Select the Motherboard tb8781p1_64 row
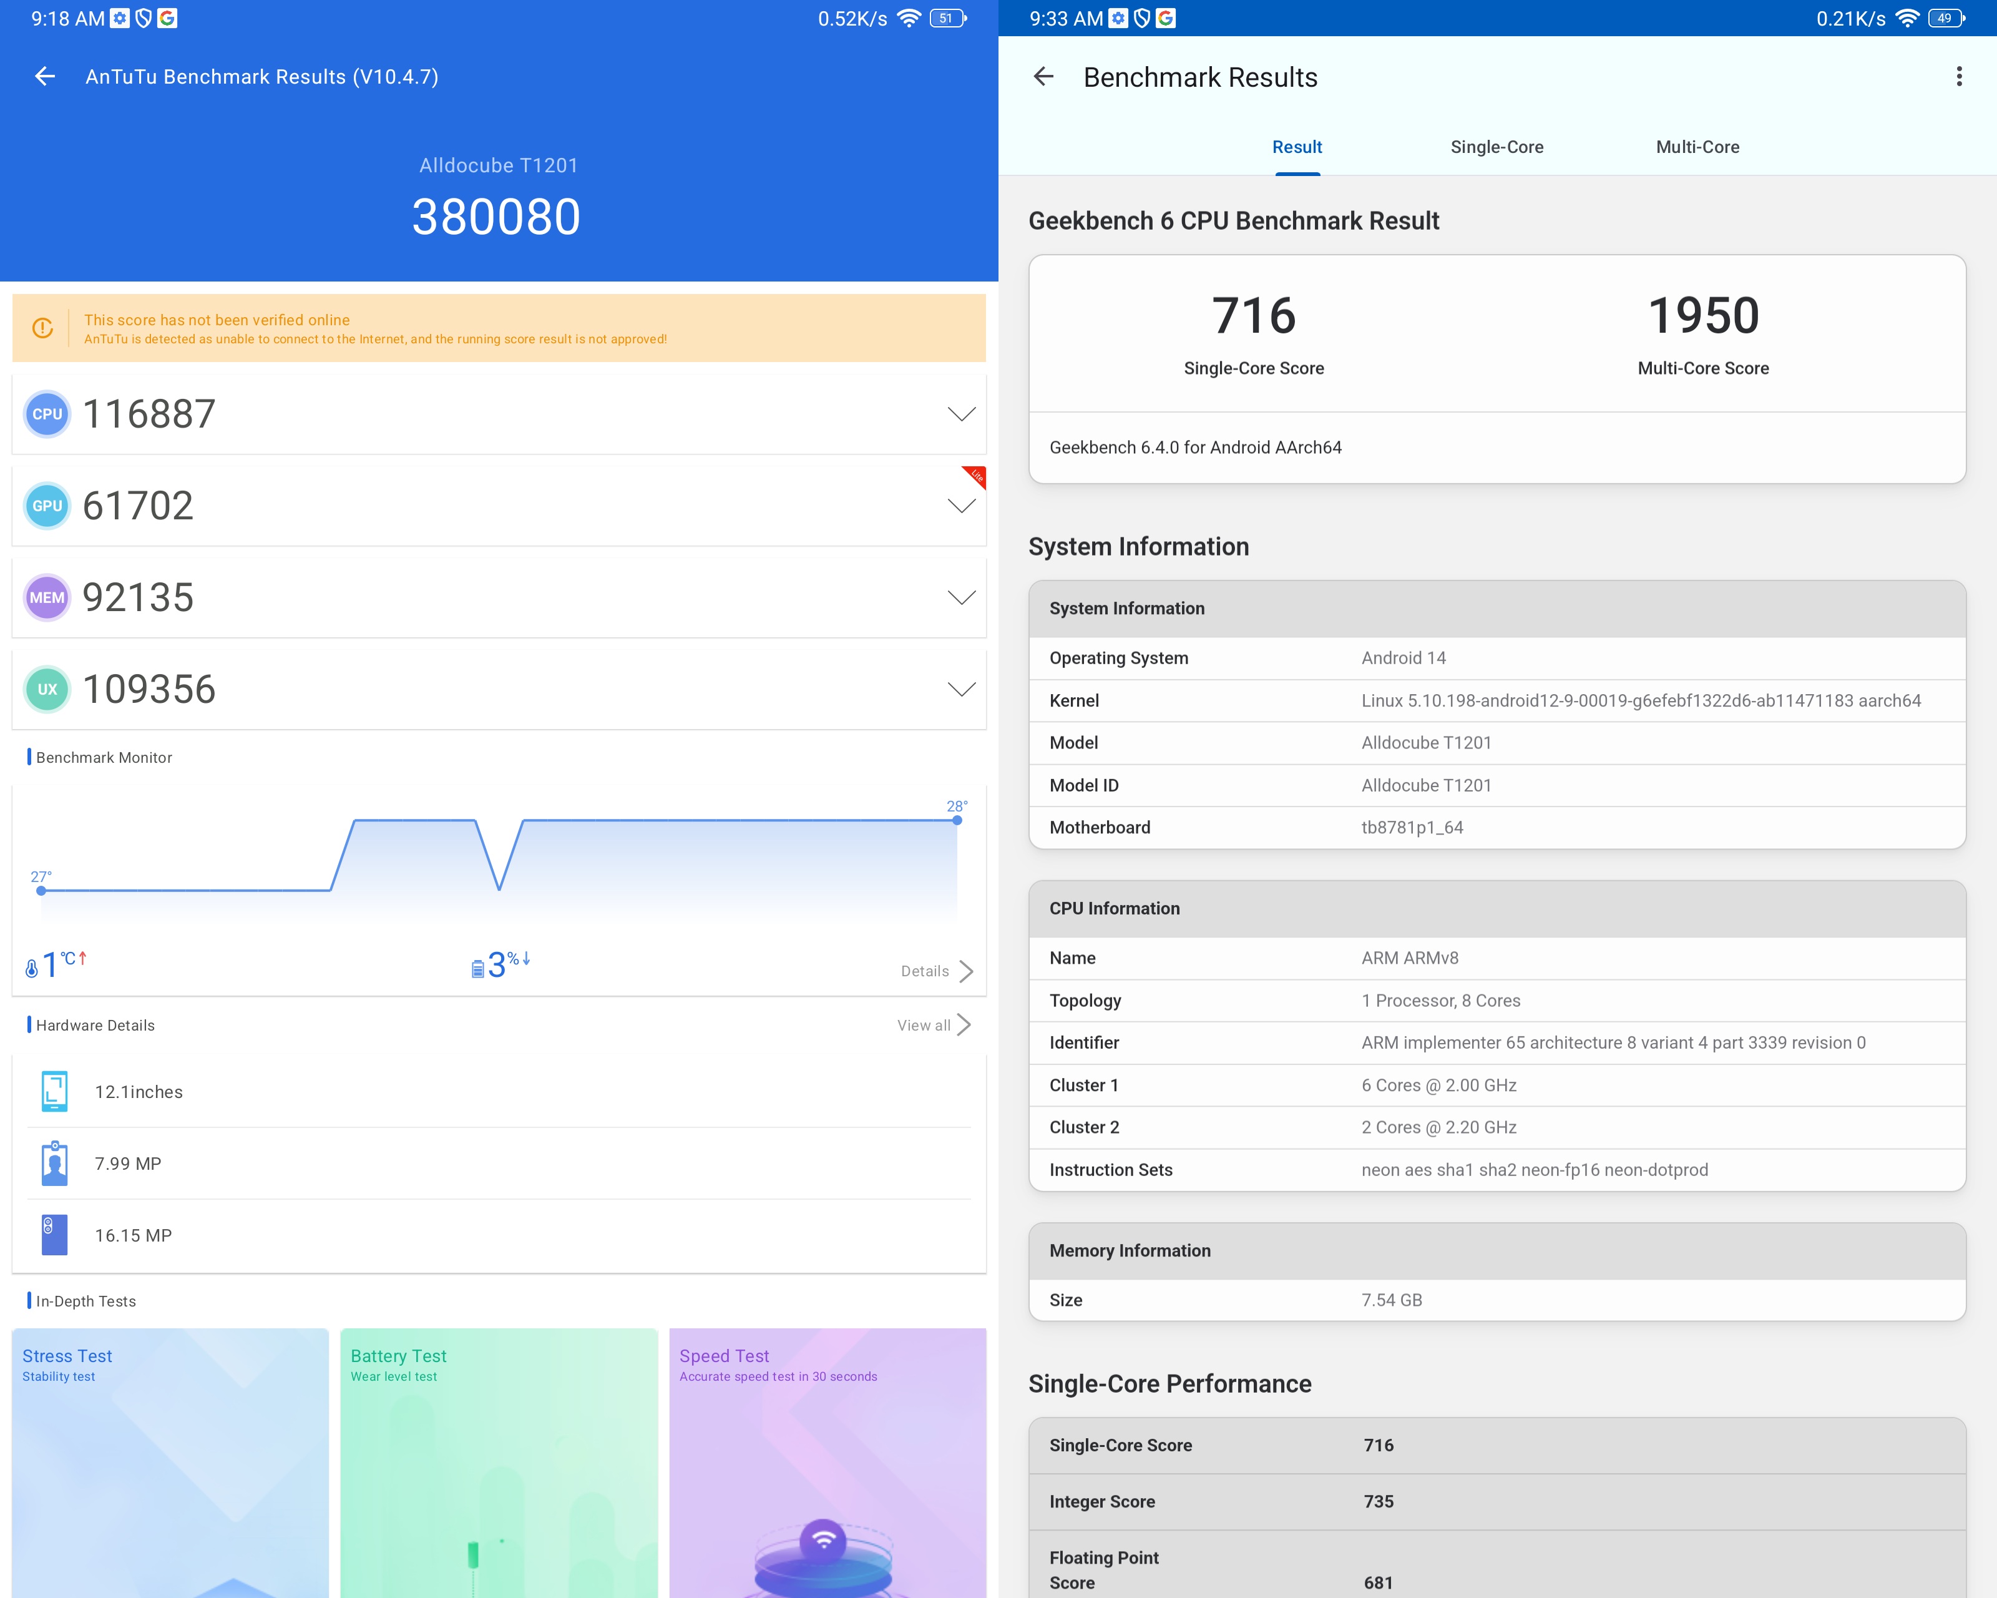Screen dimensions: 1997x1598 (x=1497, y=827)
